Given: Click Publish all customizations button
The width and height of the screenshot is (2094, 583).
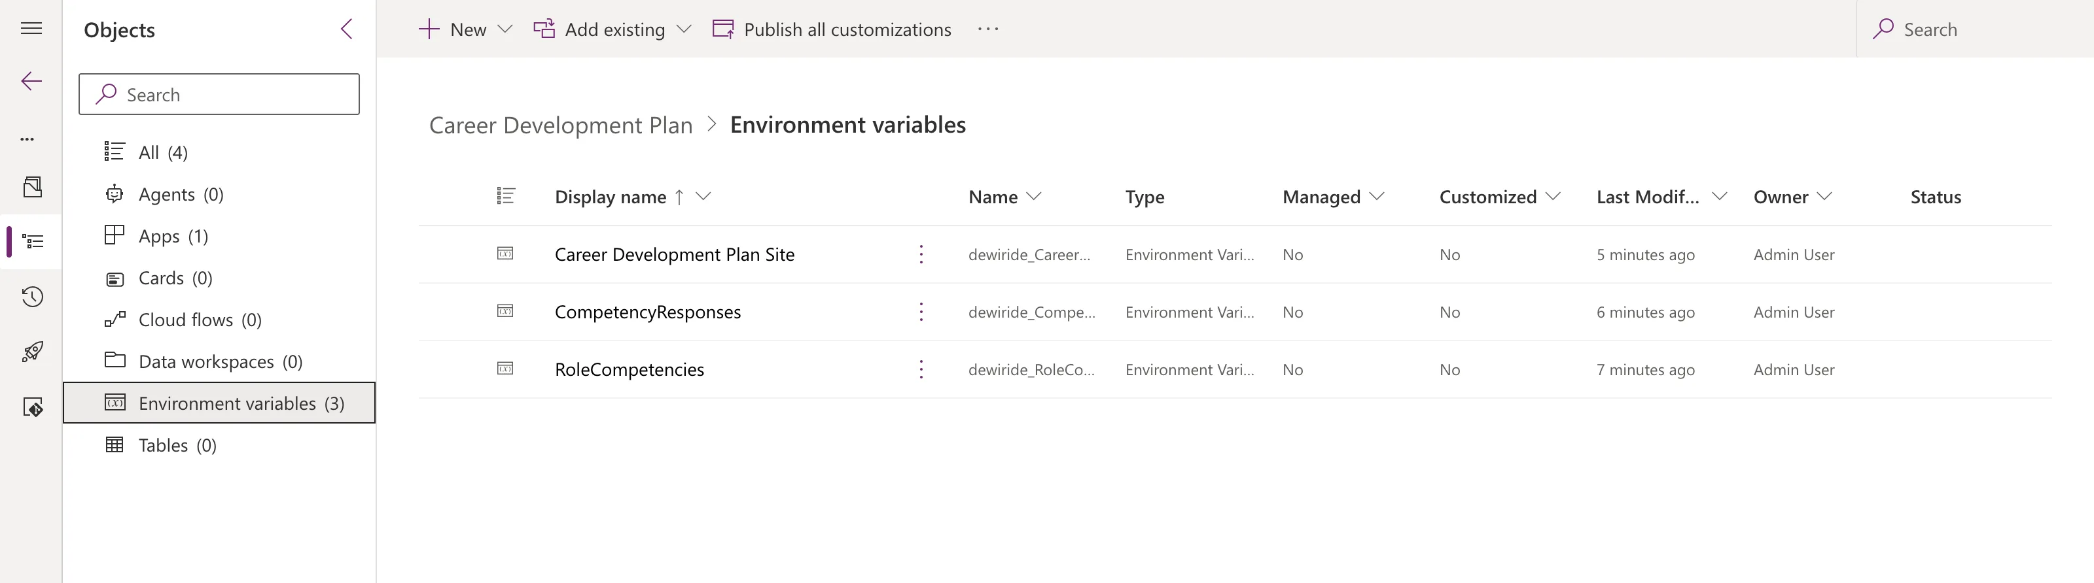Looking at the screenshot, I should [832, 29].
